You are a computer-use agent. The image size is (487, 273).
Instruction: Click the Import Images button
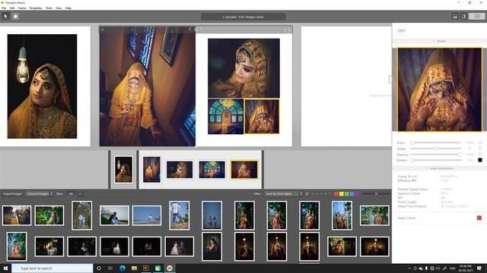point(12,194)
